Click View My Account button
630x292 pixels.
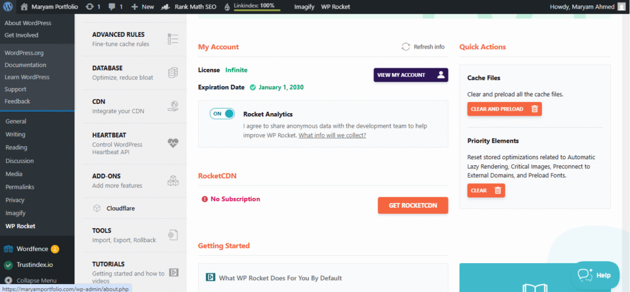click(411, 75)
